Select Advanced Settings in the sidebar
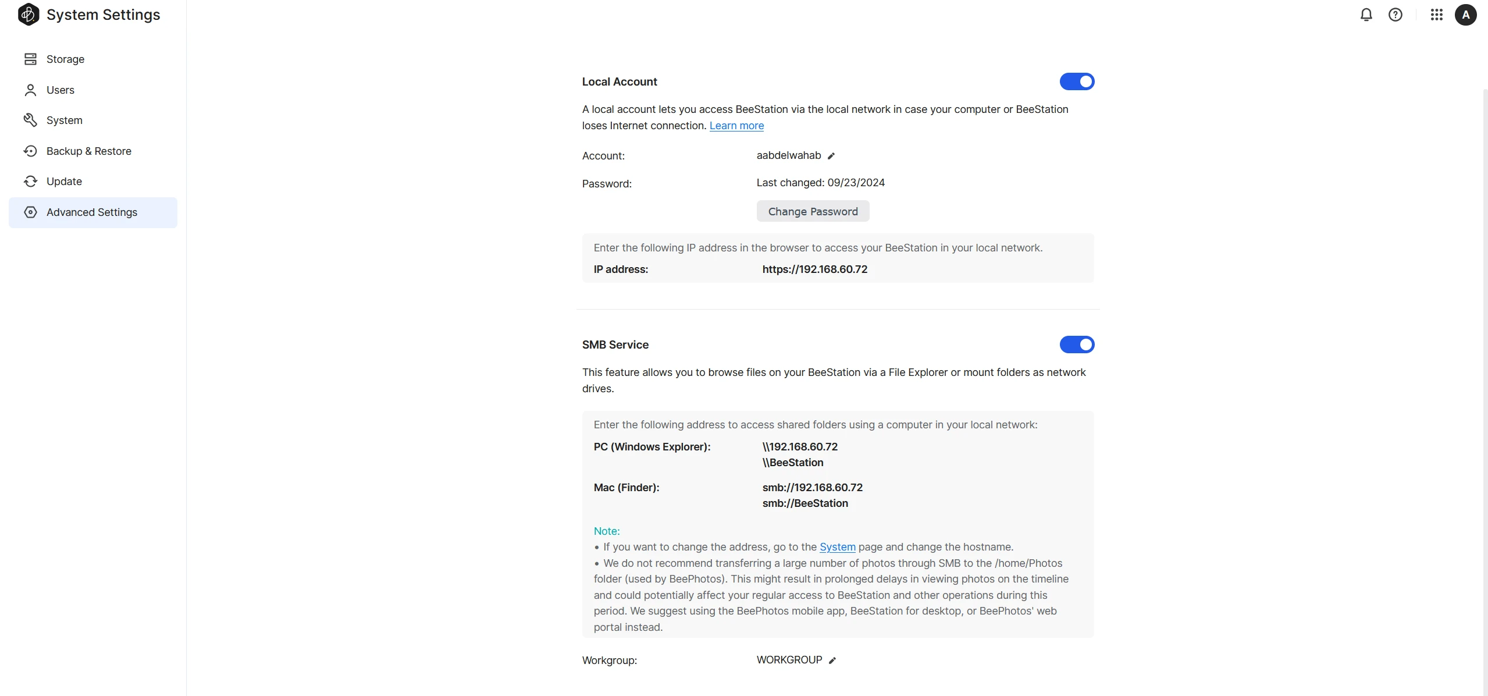The width and height of the screenshot is (1488, 696). click(92, 212)
